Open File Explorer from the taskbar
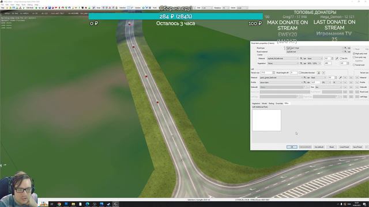This screenshot has height=207, width=369. (73, 204)
